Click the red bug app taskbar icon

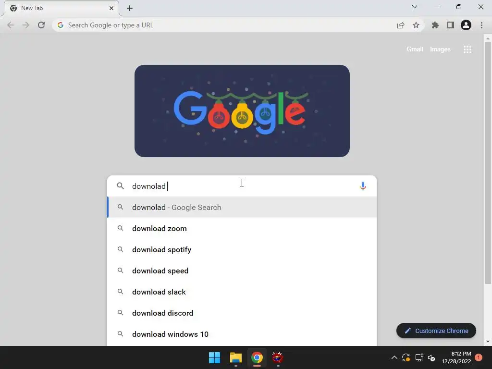[278, 357]
